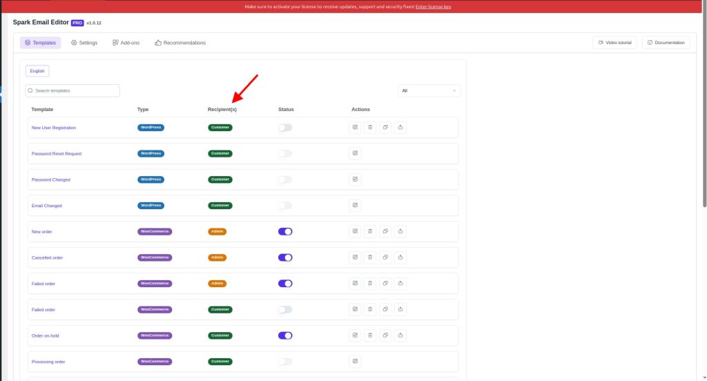The width and height of the screenshot is (707, 381).
Task: Open the New User Registration template link
Action: [54, 128]
